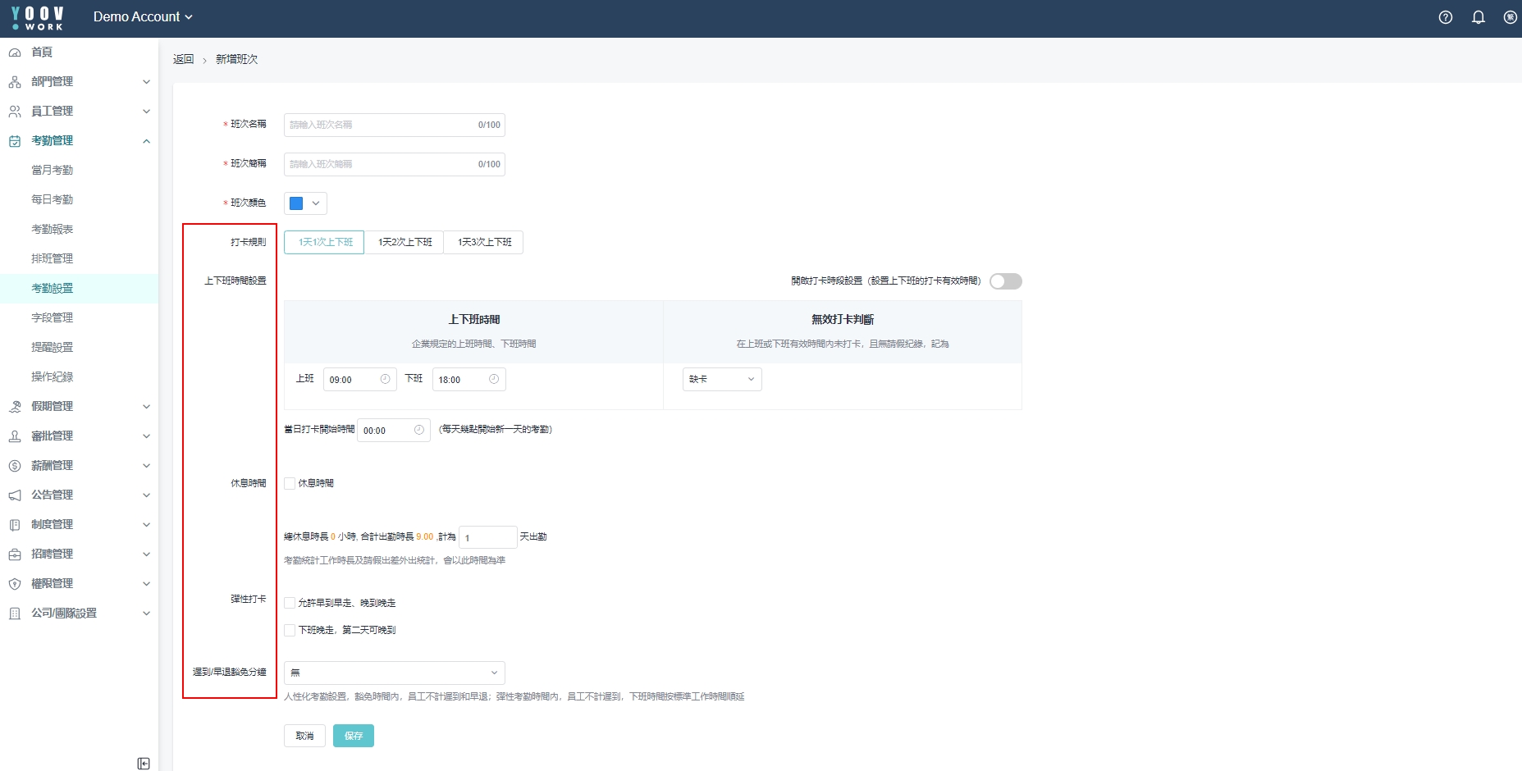
Task: Enable the 開啟打卡時段設置 toggle switch
Action: pos(1005,281)
